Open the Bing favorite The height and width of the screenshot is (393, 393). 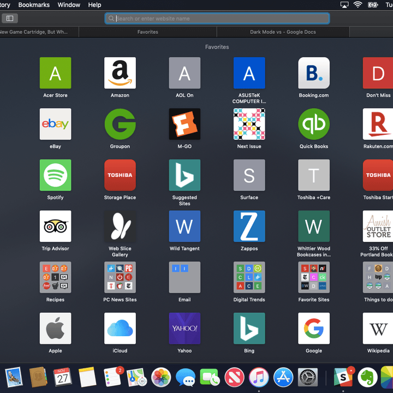pos(249,329)
